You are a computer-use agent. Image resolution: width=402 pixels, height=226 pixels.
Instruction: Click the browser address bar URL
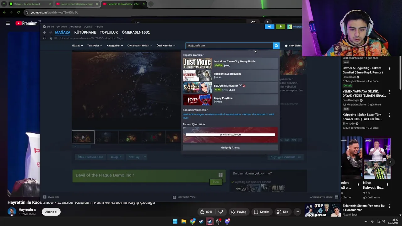coord(54,13)
